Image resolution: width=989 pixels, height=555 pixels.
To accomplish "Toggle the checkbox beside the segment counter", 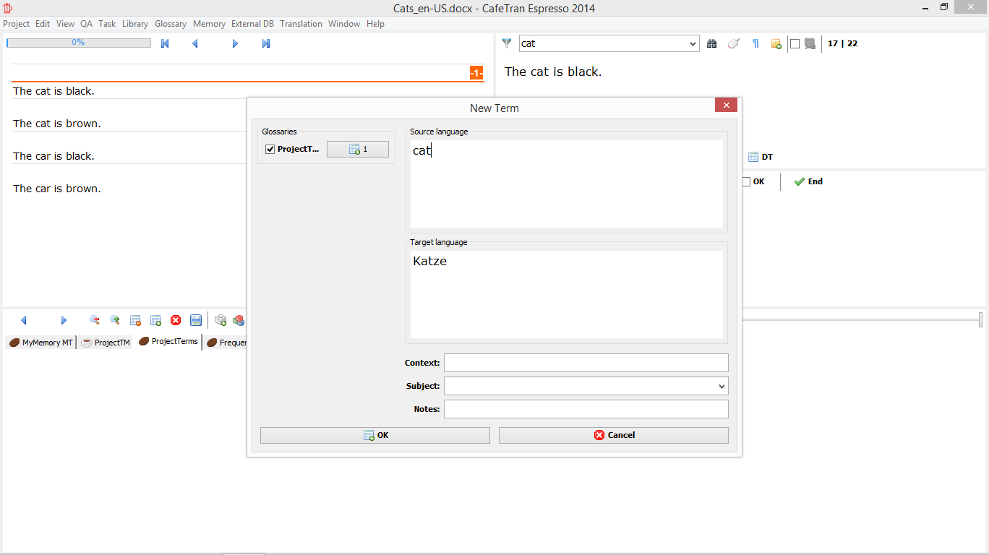I will (795, 44).
